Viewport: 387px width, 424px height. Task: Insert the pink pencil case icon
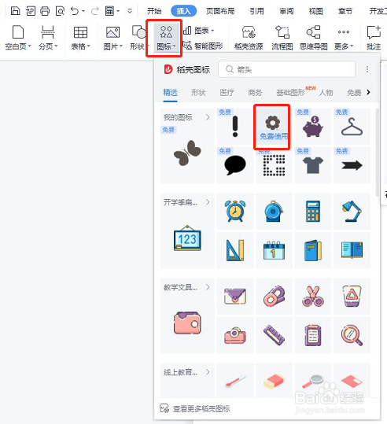click(x=187, y=323)
